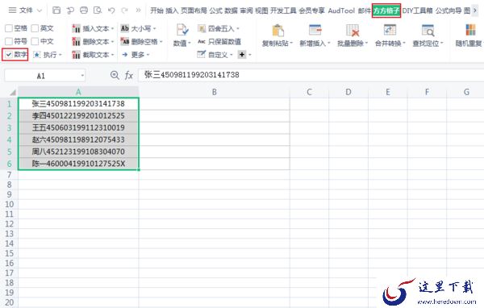
Task: Click the A1 Name Box field
Action: [41, 76]
